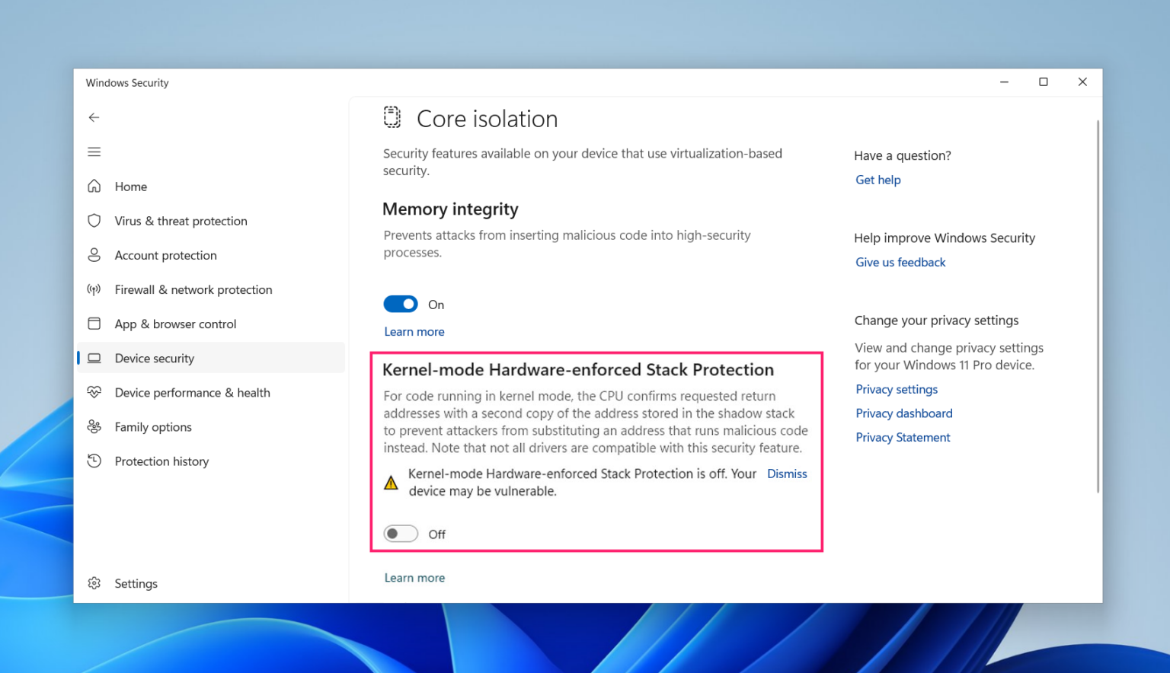
Task: Open Privacy dashboard link
Action: click(904, 413)
